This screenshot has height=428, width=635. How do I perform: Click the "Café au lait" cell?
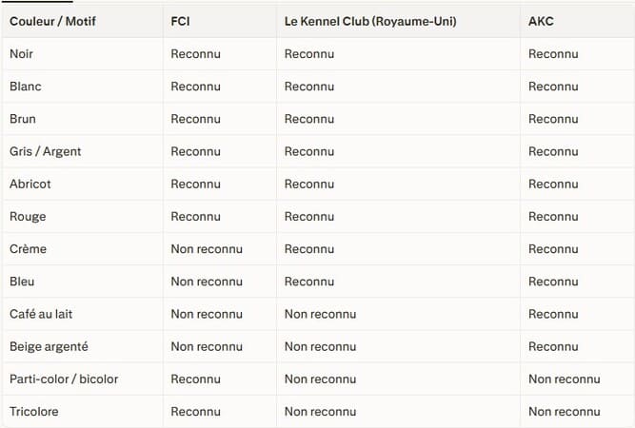click(x=41, y=314)
